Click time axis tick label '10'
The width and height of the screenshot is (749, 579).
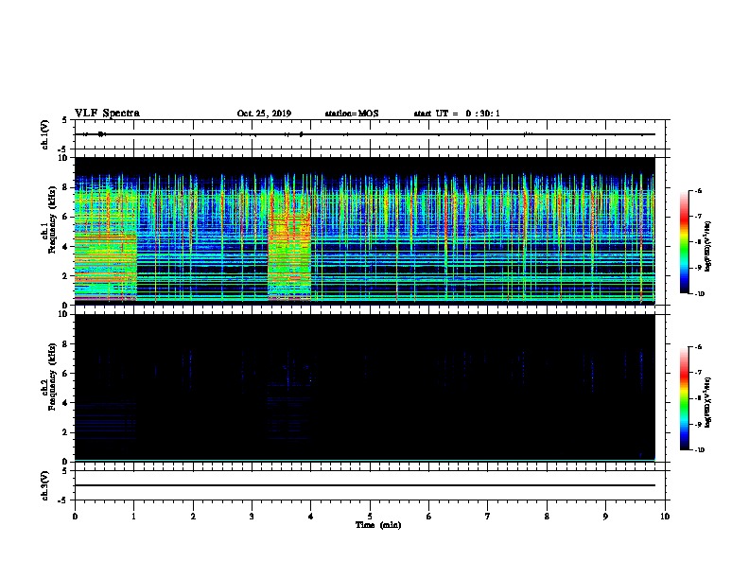665,517
